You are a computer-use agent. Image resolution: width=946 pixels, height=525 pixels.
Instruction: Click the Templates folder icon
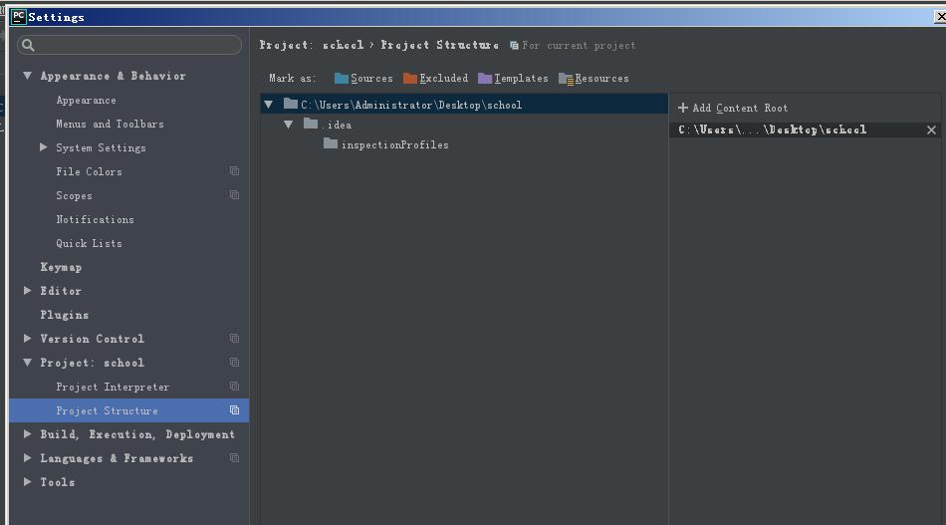pyautogui.click(x=485, y=79)
